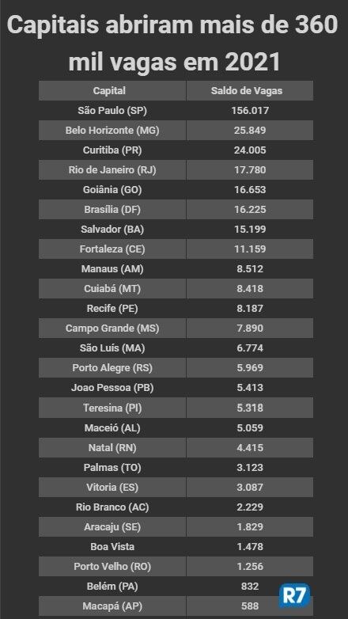This screenshot has height=619, width=348.
Task: Select the São Paulo (SP) row label
Action: (x=112, y=111)
